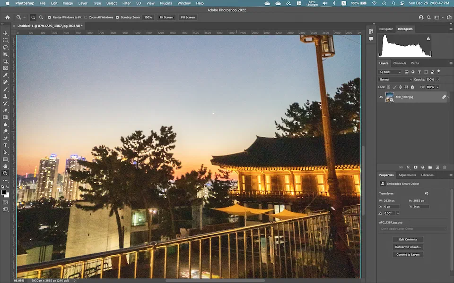This screenshot has height=283, width=454.
Task: Click the delete layer trash icon
Action: pyautogui.click(x=445, y=167)
